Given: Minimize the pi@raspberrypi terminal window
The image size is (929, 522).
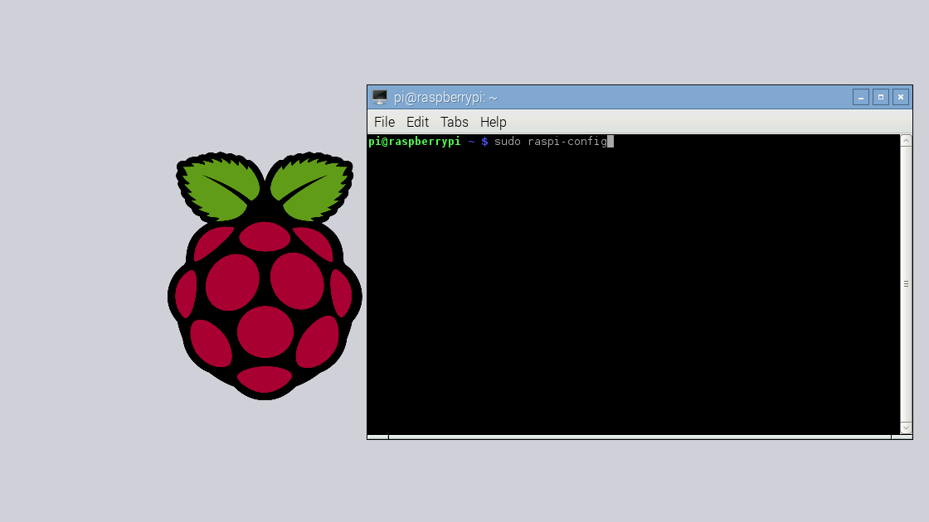Looking at the screenshot, I should 861,97.
